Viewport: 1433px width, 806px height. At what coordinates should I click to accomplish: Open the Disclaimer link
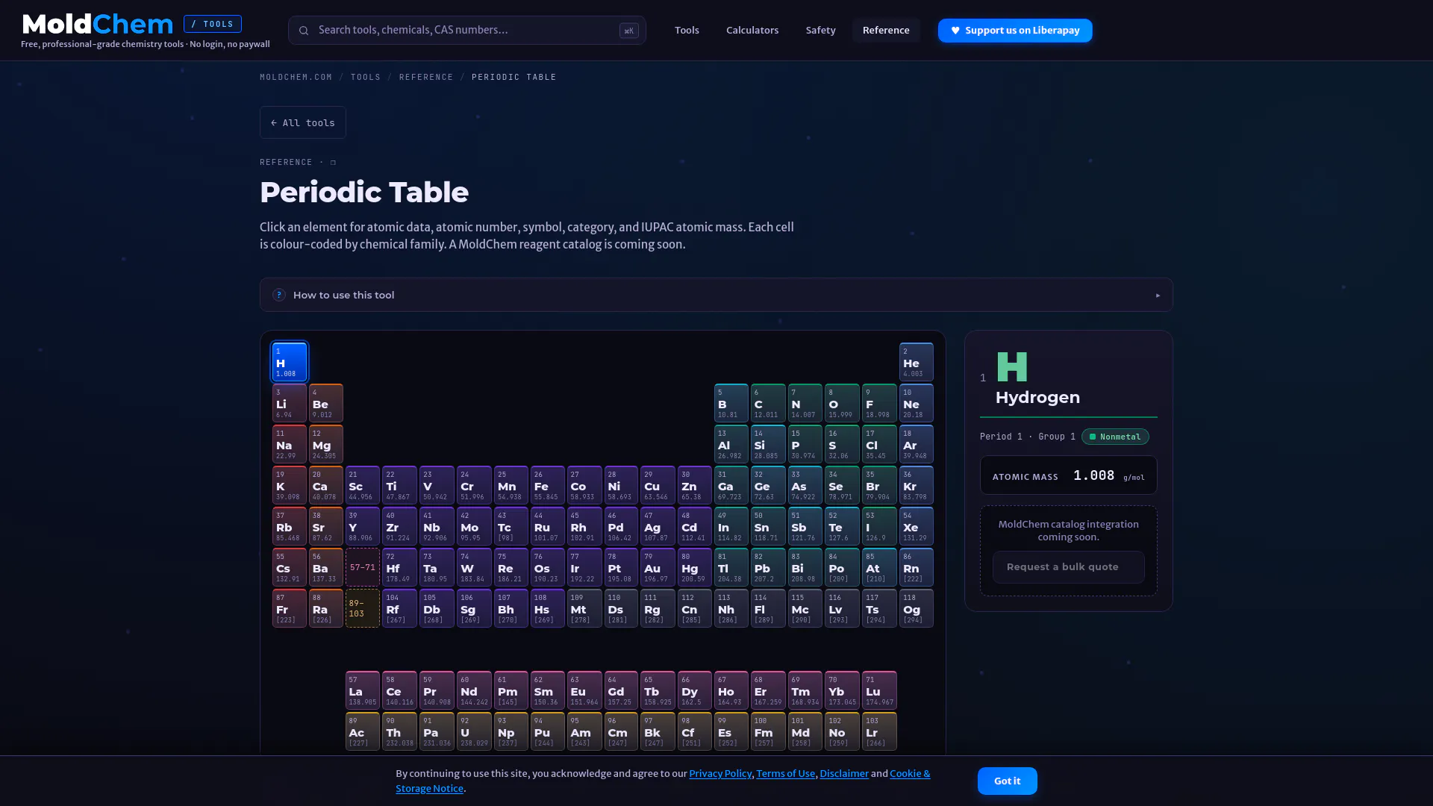tap(844, 774)
